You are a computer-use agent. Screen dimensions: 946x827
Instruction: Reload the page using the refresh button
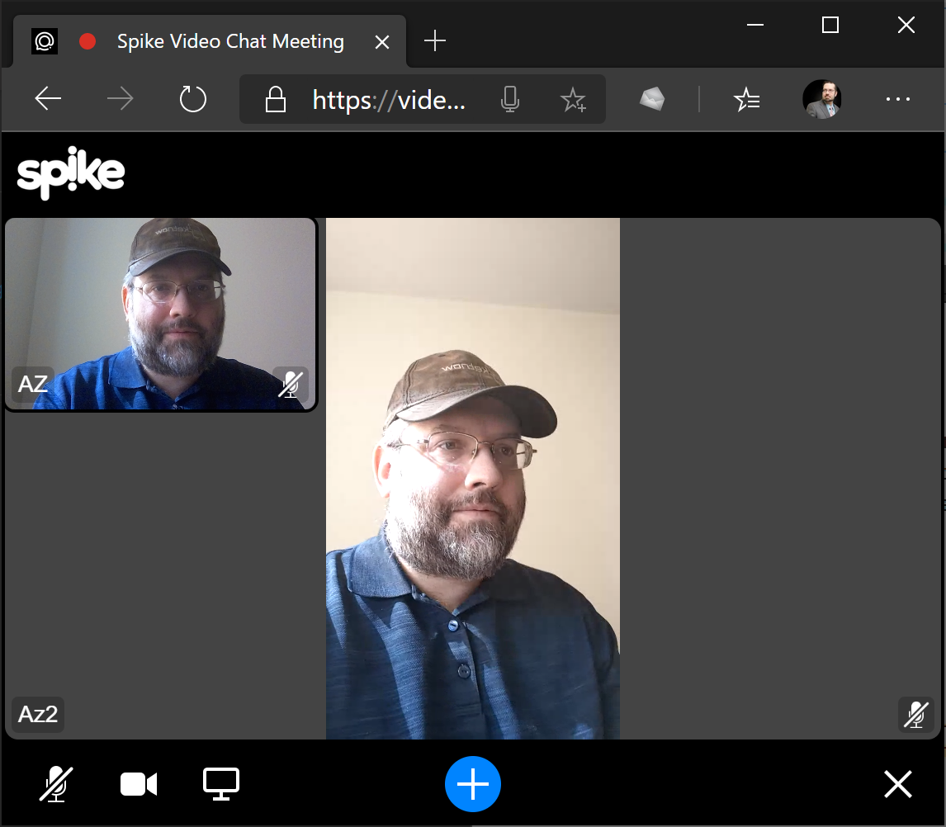pyautogui.click(x=192, y=99)
